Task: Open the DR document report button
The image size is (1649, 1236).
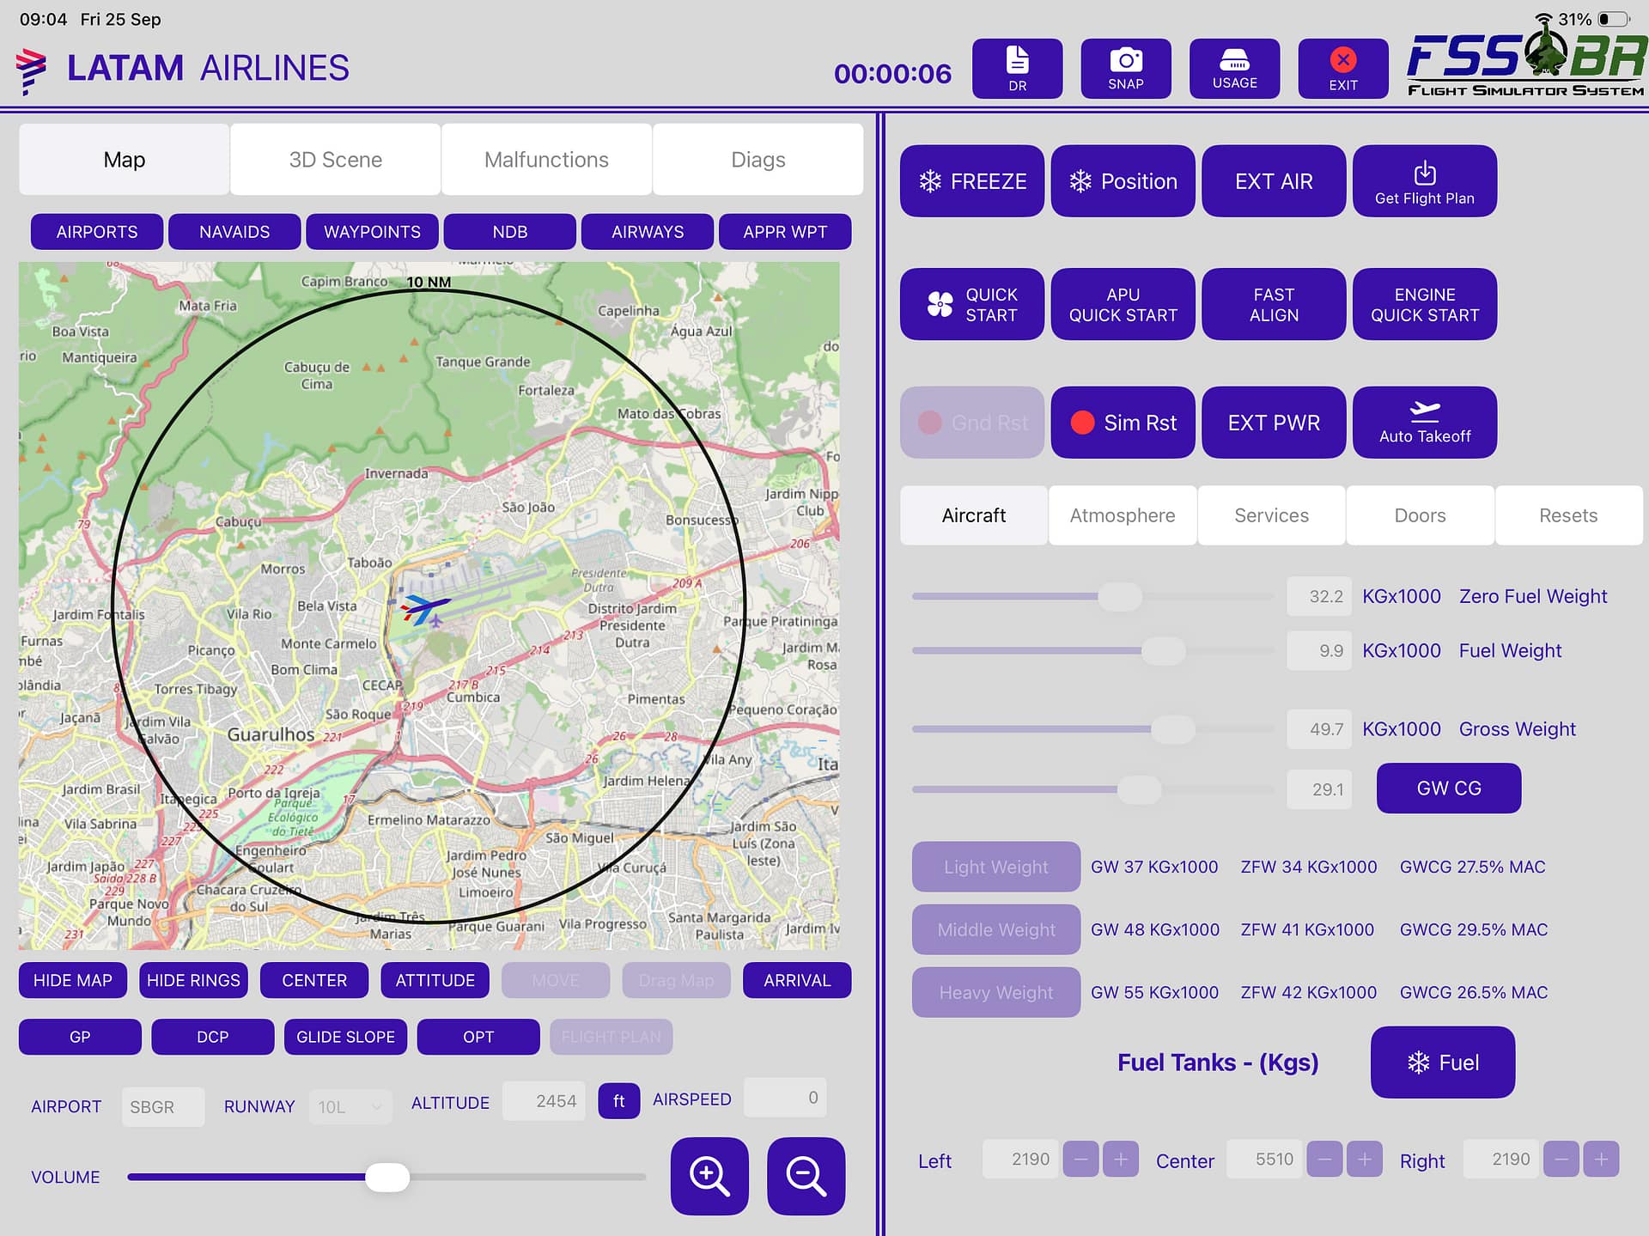Action: [1017, 69]
